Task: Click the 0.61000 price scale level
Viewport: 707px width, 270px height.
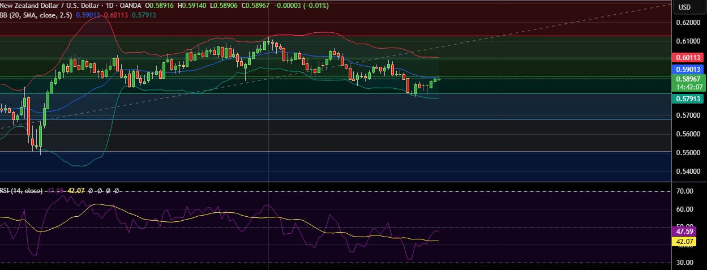Action: [x=689, y=41]
